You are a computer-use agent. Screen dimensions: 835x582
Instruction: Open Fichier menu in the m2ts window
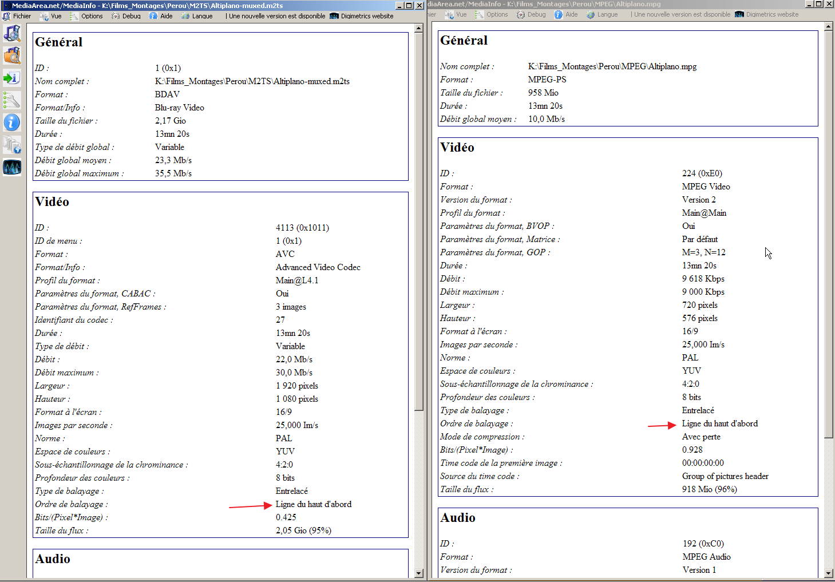tap(22, 16)
